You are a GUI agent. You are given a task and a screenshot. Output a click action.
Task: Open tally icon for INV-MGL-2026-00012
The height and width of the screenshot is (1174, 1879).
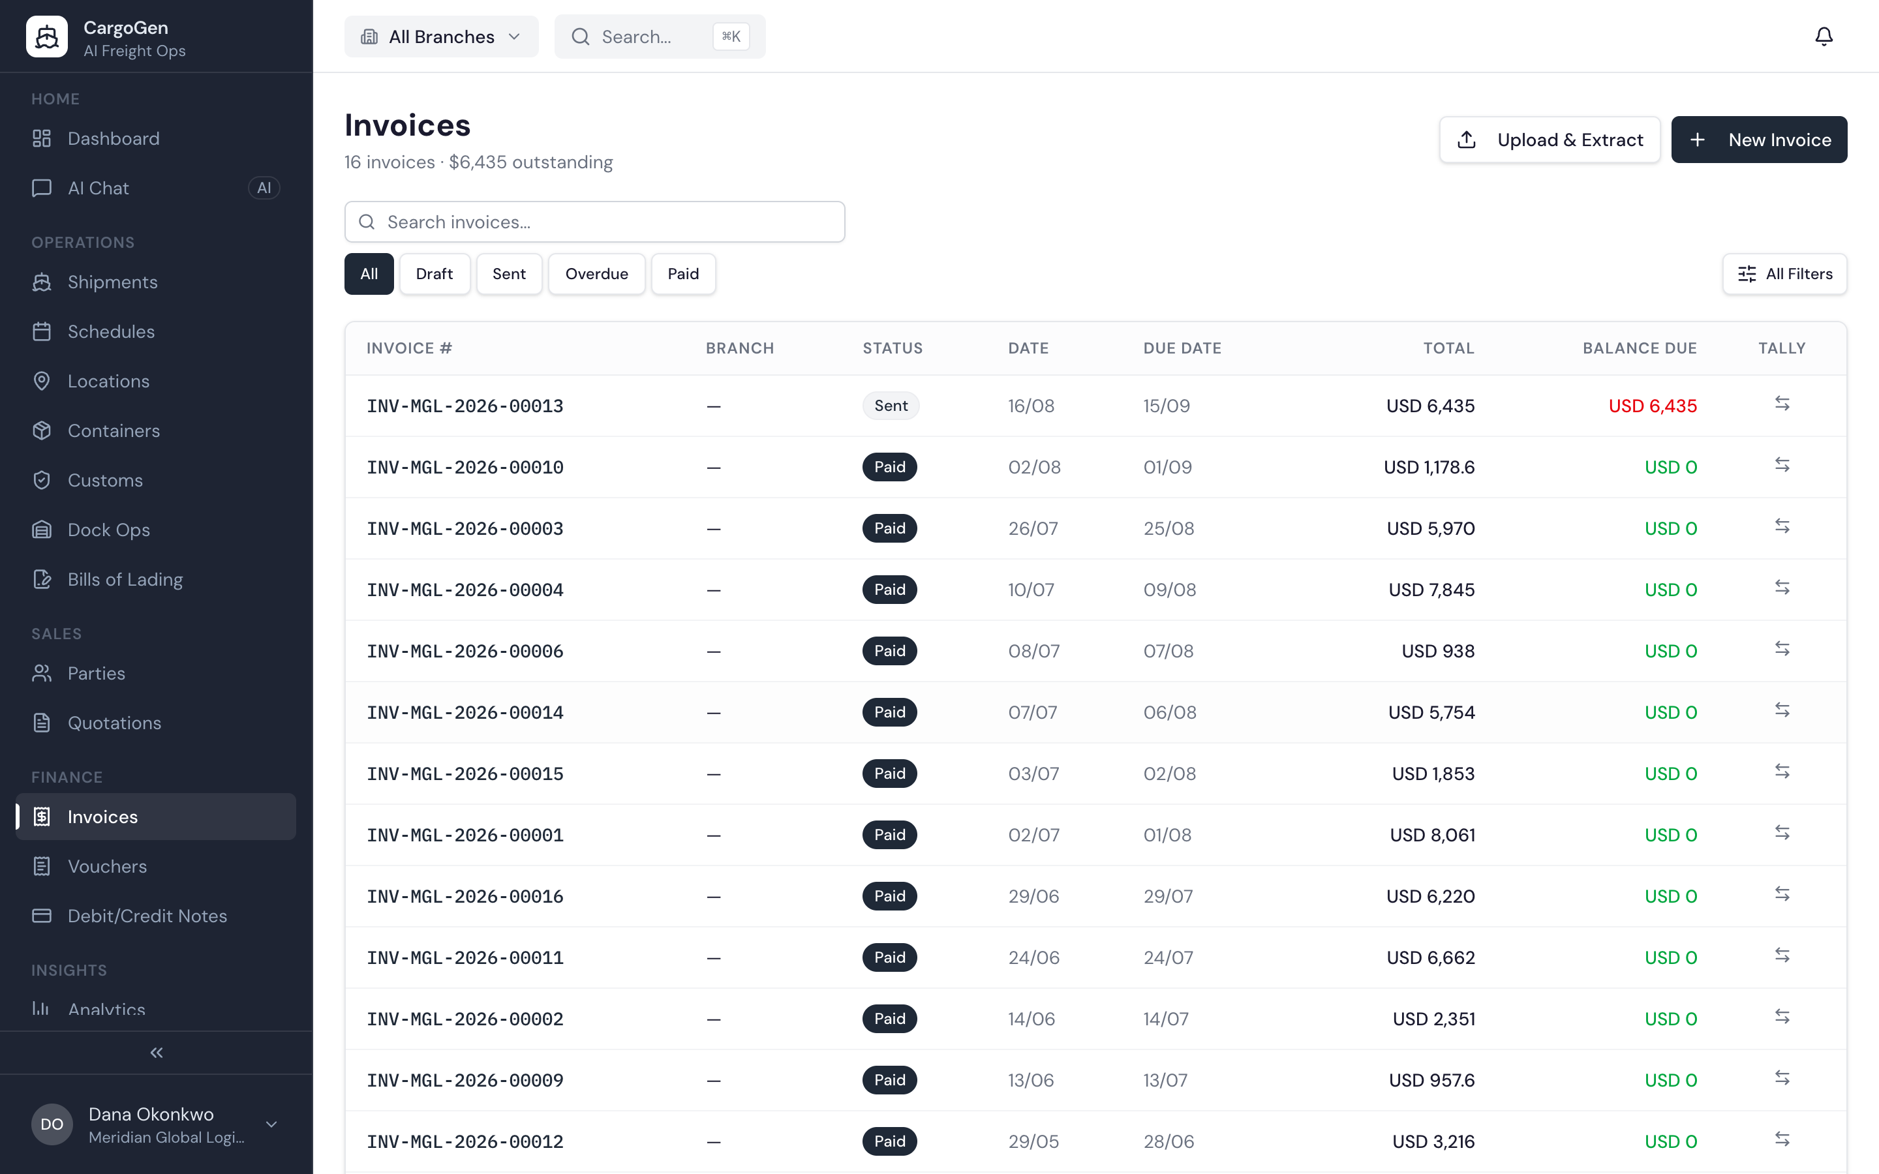pos(1782,1140)
